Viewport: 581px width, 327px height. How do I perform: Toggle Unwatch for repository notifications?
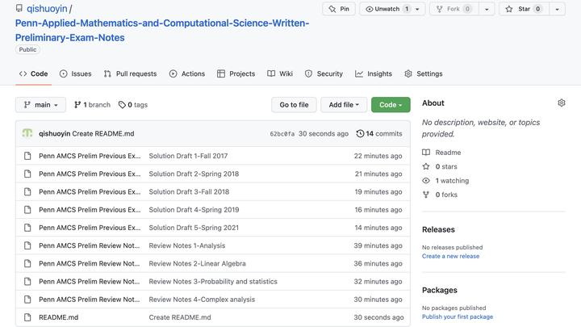387,9
